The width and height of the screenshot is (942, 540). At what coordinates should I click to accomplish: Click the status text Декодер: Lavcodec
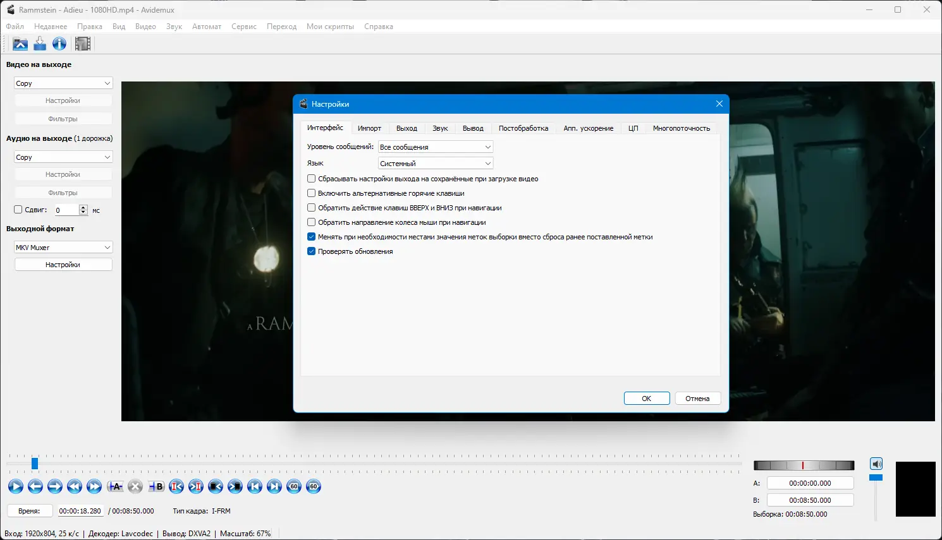pos(121,534)
